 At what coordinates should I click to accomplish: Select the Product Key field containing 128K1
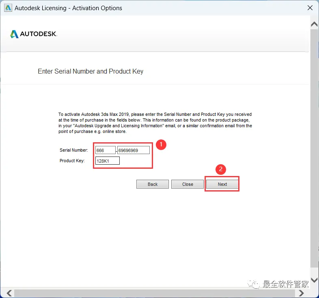(108, 161)
